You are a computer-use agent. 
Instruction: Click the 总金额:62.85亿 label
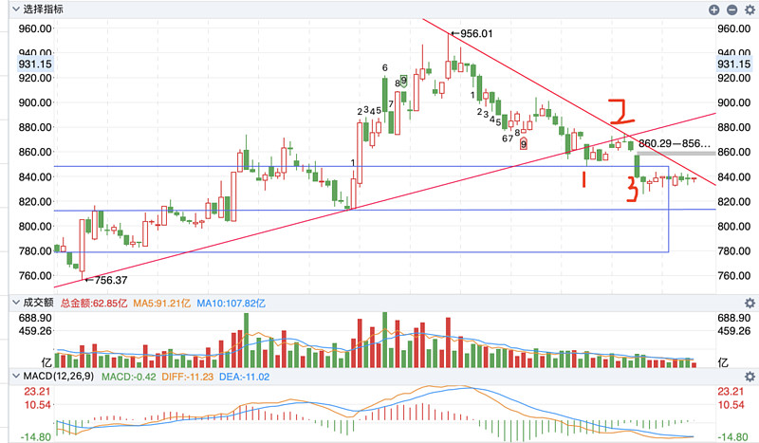[x=93, y=304]
